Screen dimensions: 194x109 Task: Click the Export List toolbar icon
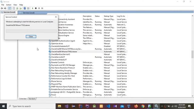[x=20, y=8]
